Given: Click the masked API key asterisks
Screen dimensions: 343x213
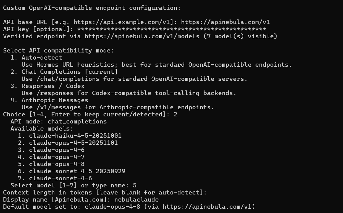Looking at the screenshot, I should tap(172, 29).
